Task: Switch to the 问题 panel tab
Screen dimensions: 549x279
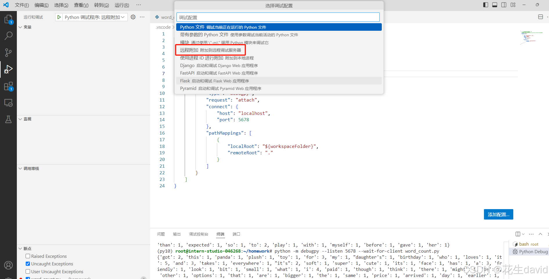Action: pyautogui.click(x=161, y=234)
